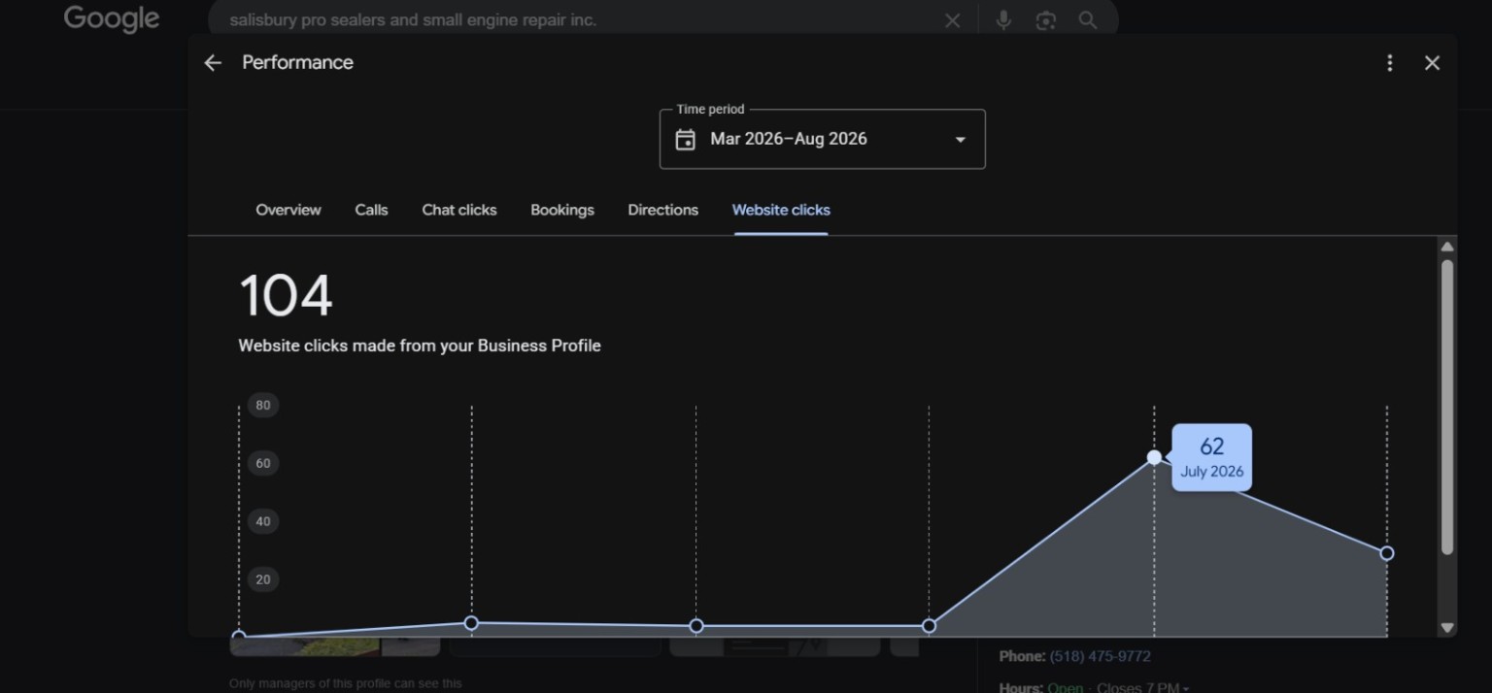
Task: Click the scrollbar up arrow
Action: [1447, 247]
